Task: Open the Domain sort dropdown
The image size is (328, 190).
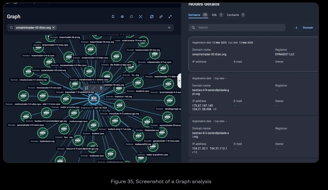Action: (x=308, y=28)
